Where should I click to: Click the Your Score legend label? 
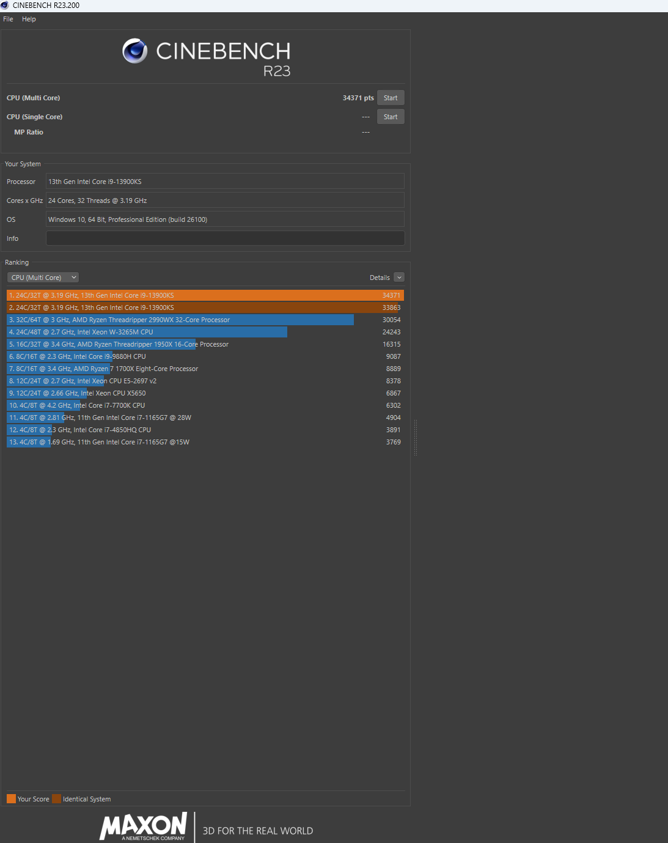(x=34, y=799)
